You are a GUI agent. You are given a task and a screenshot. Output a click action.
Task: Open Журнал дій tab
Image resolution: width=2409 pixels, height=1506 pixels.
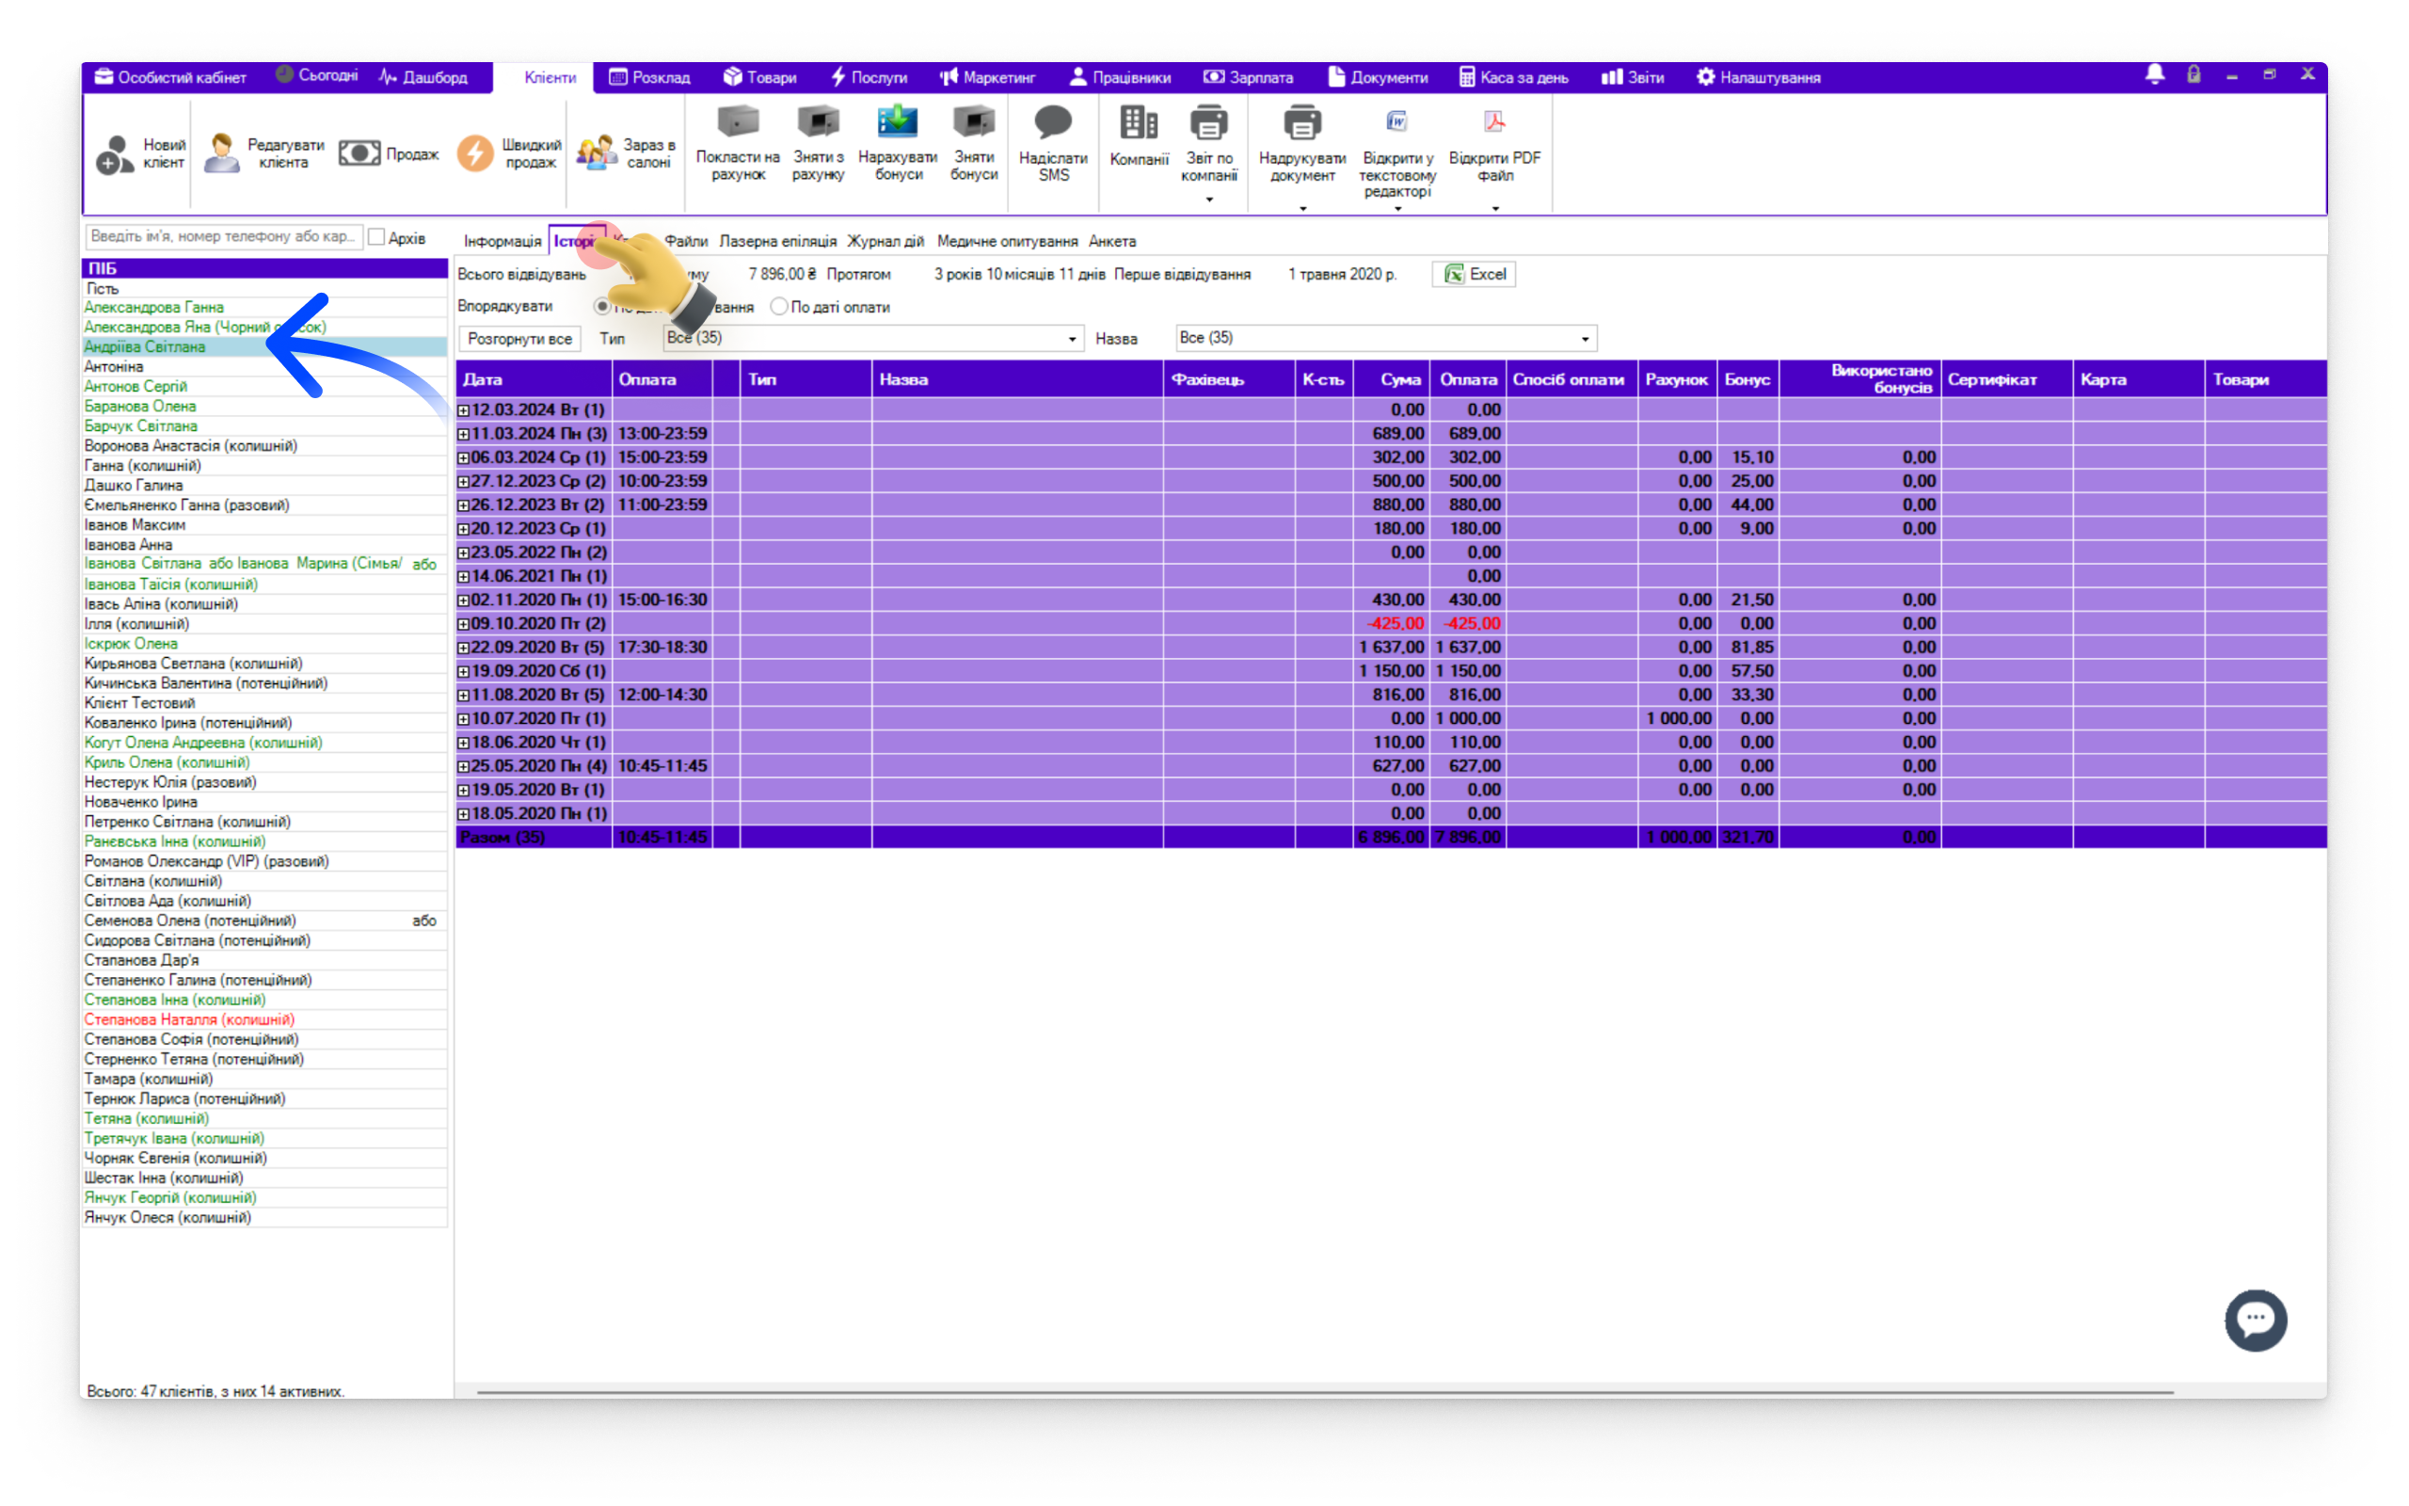point(885,241)
